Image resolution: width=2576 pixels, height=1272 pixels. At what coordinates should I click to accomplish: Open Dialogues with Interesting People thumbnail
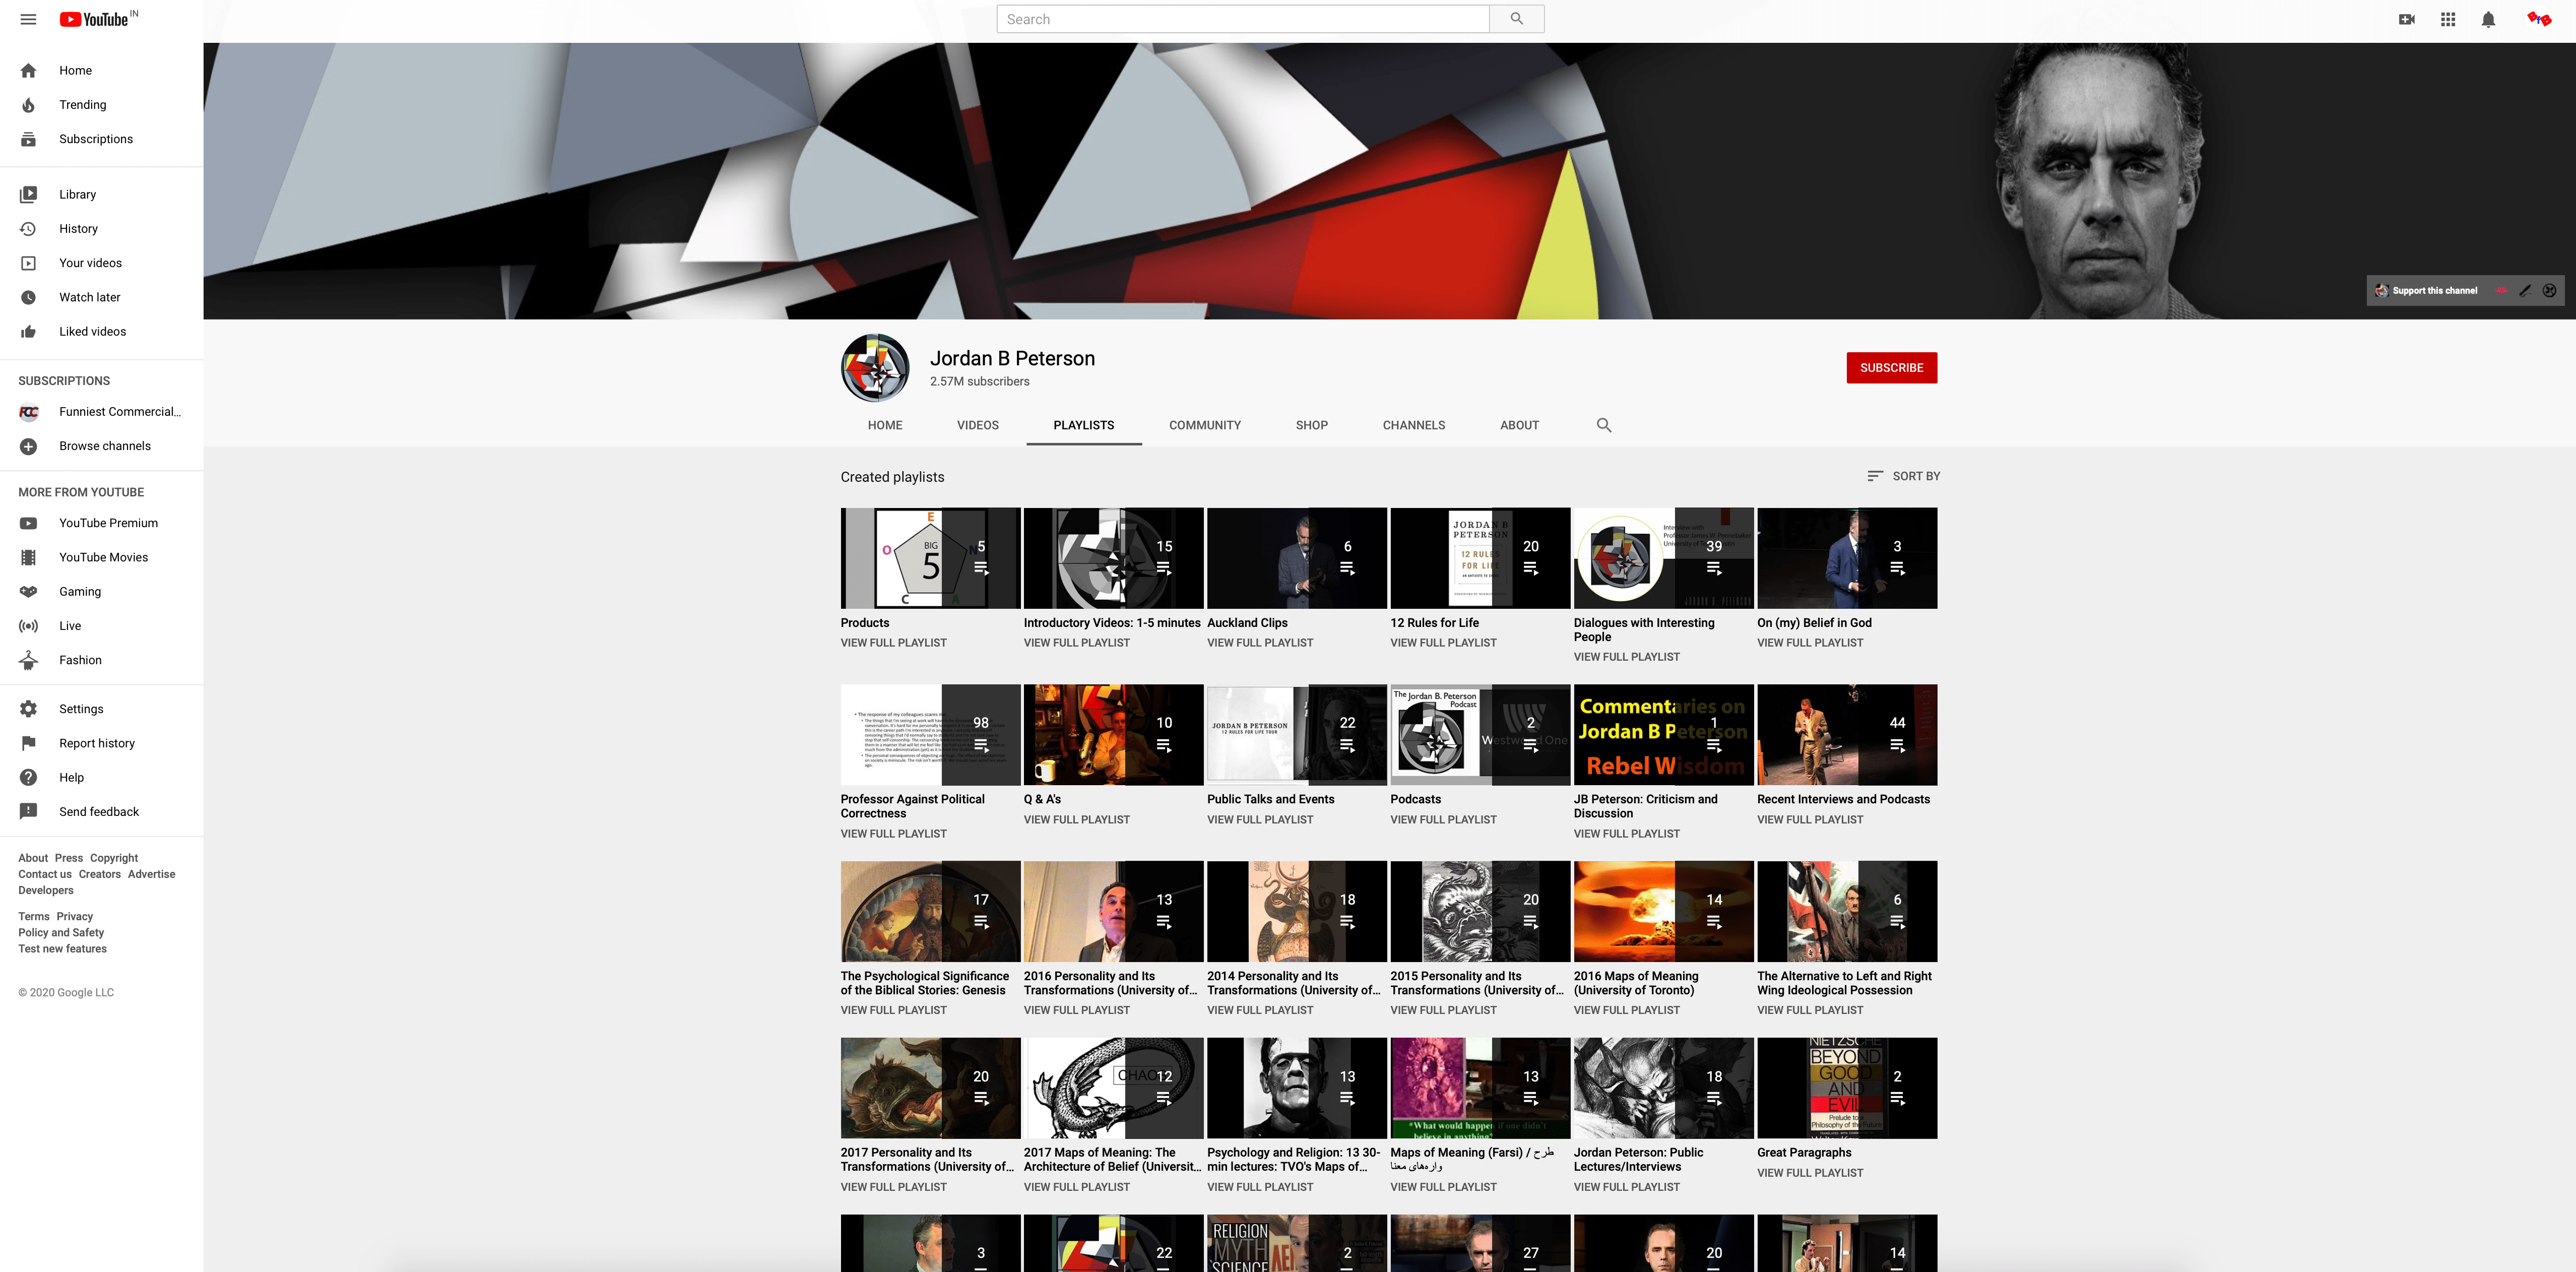click(x=1663, y=558)
